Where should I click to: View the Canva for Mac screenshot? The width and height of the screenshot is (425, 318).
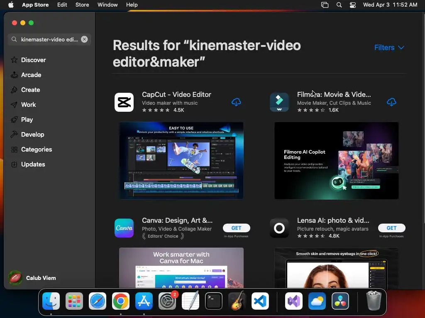tap(181, 268)
